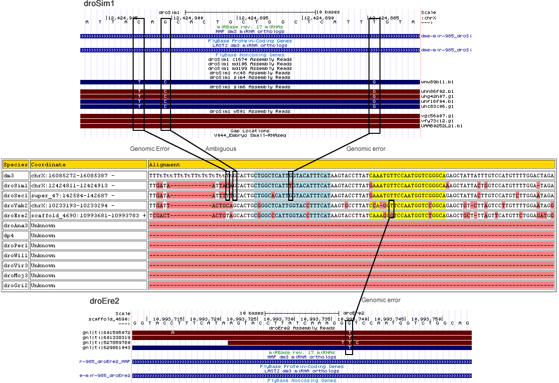Click the gnl|ti|601595072 read label
This screenshot has height=383, width=559.
[107, 333]
